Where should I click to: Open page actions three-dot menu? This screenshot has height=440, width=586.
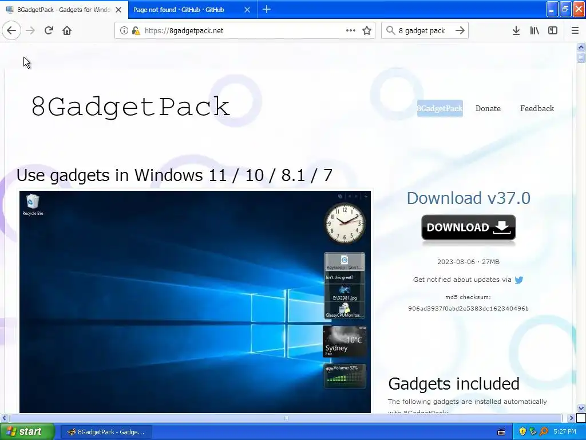coord(351,30)
